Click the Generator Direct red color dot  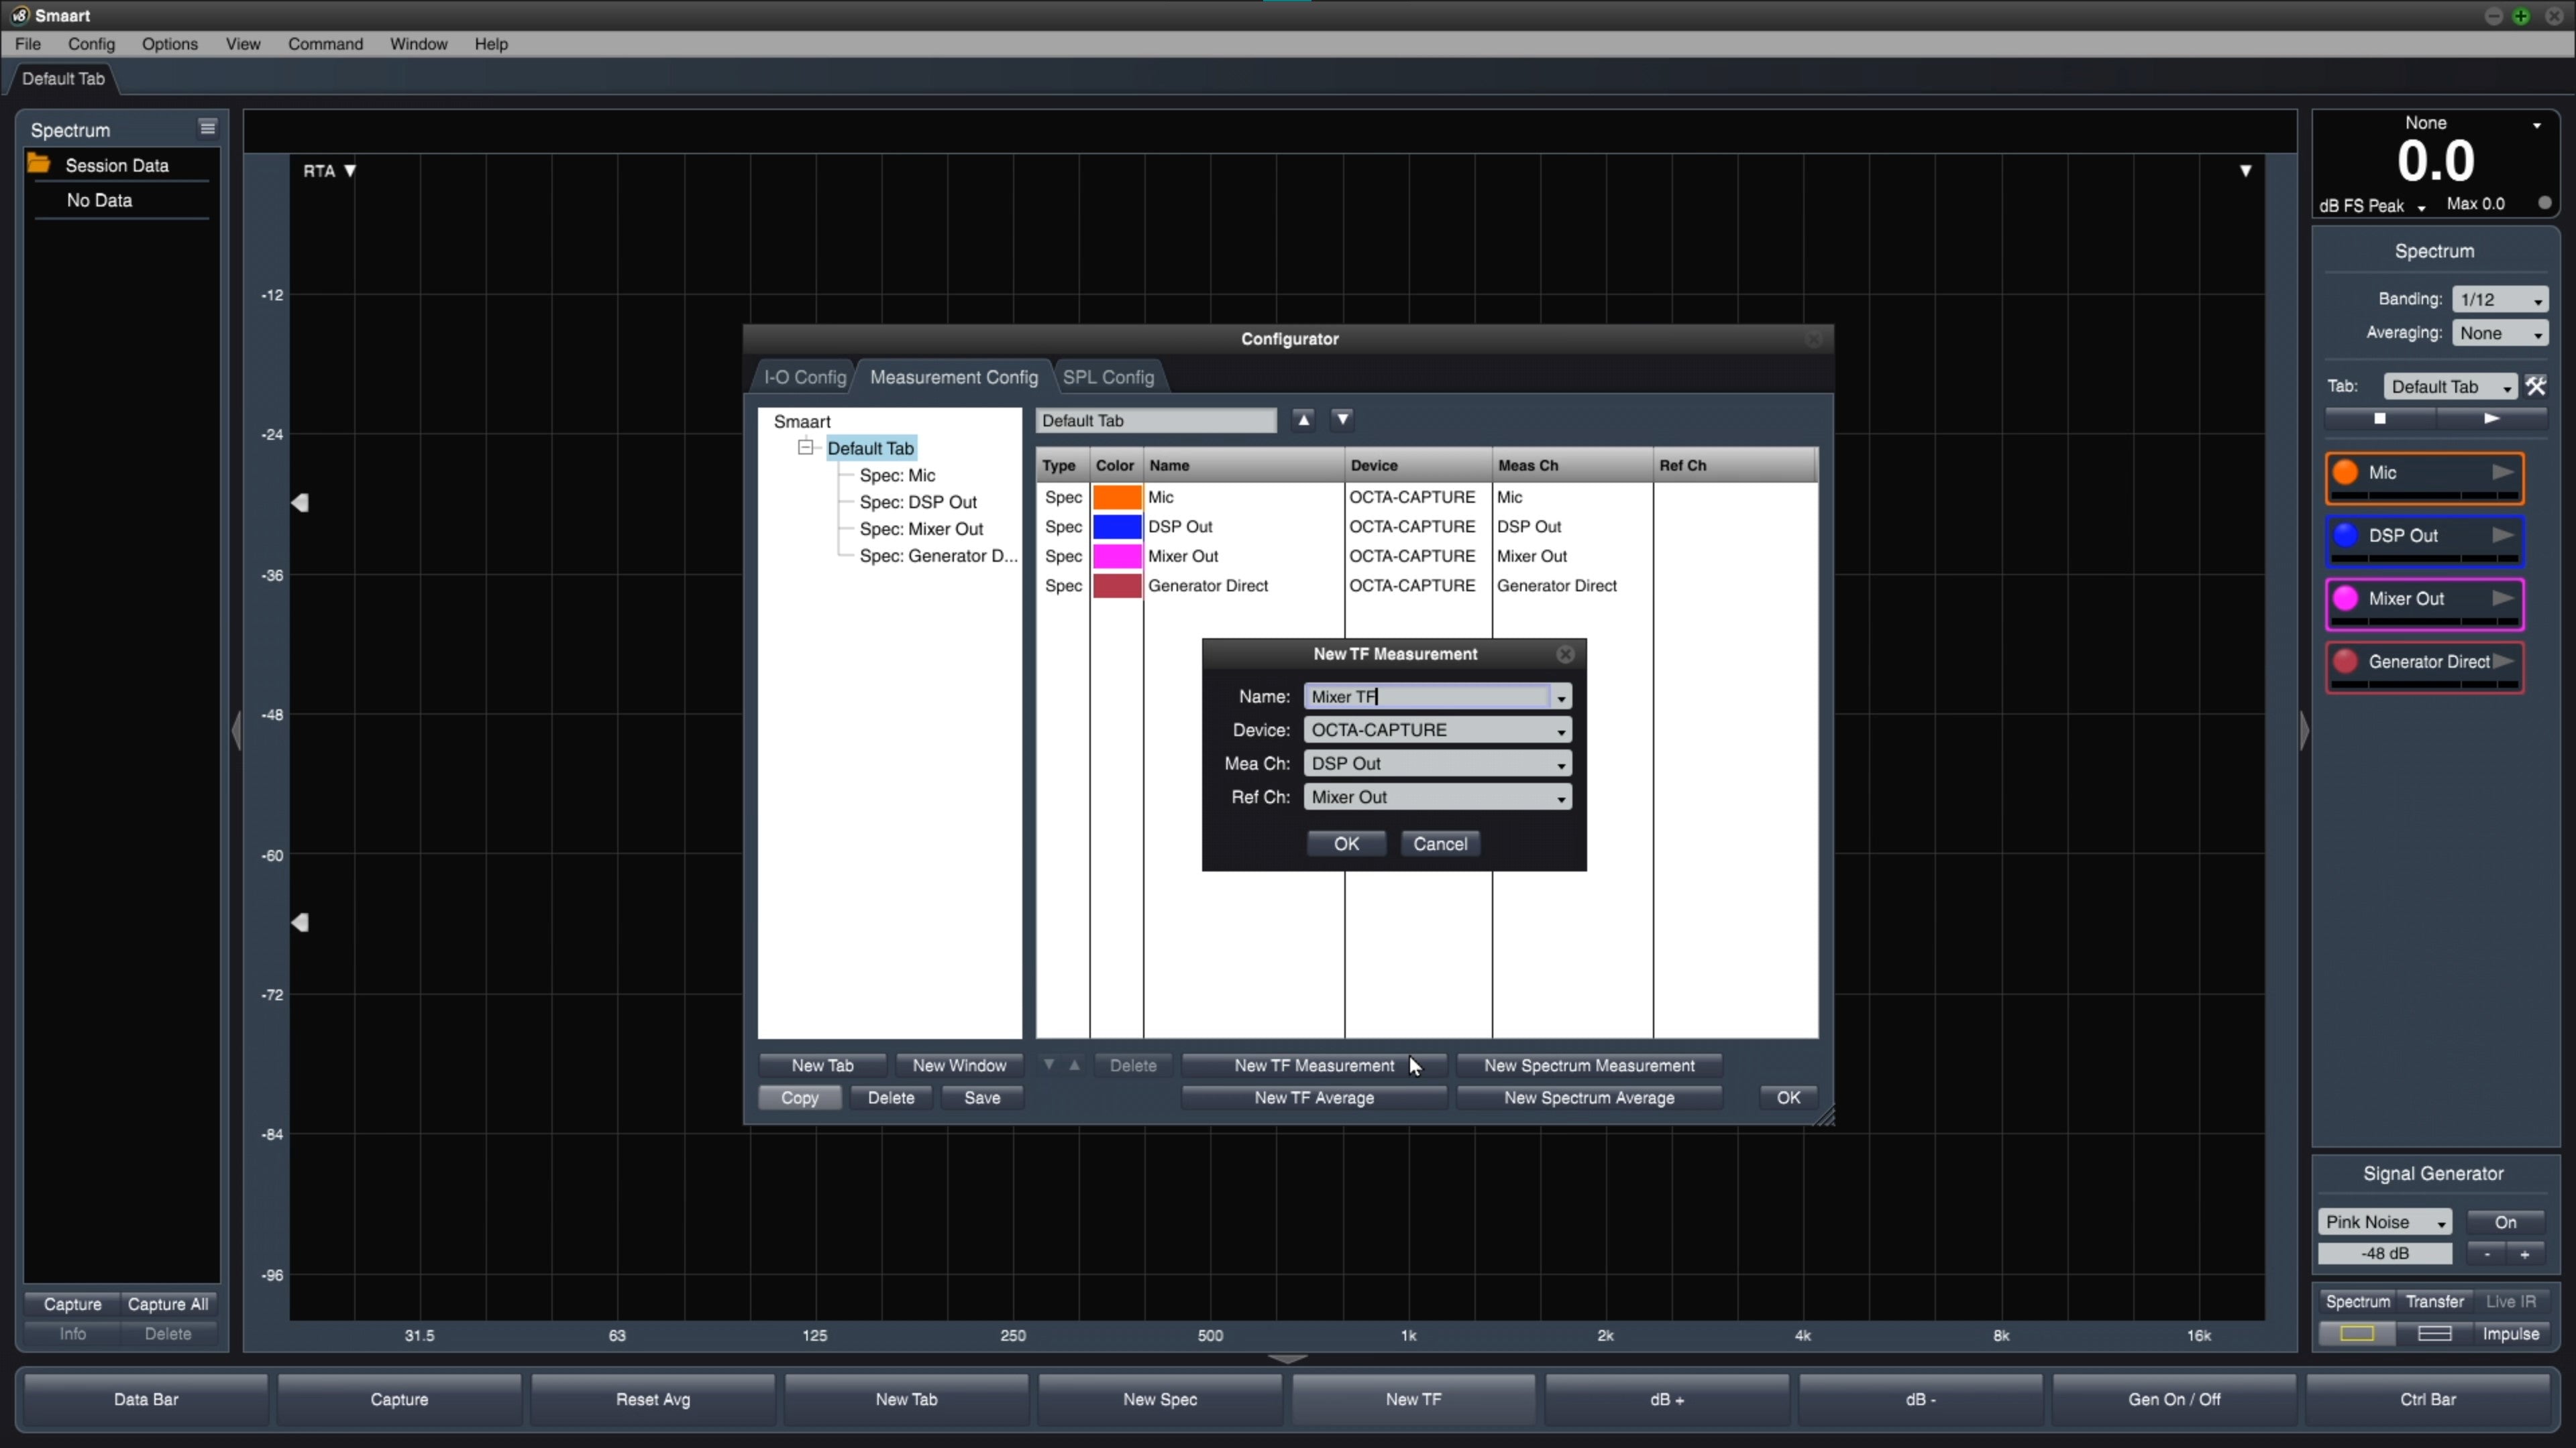click(x=2345, y=662)
